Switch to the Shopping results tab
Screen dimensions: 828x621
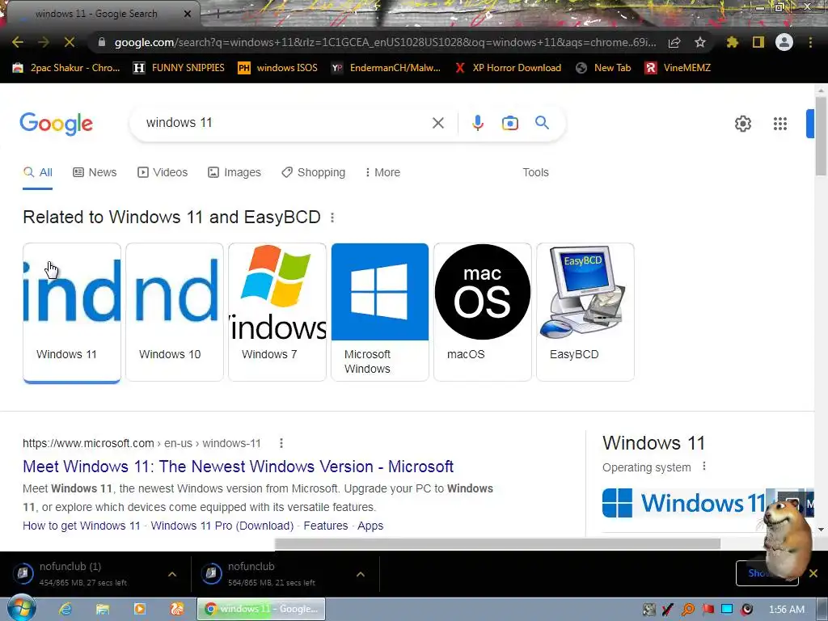[313, 172]
